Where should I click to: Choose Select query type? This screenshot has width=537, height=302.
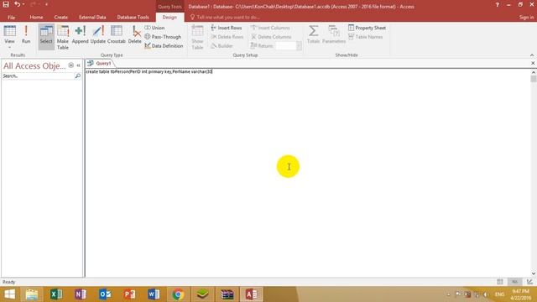pyautogui.click(x=46, y=36)
